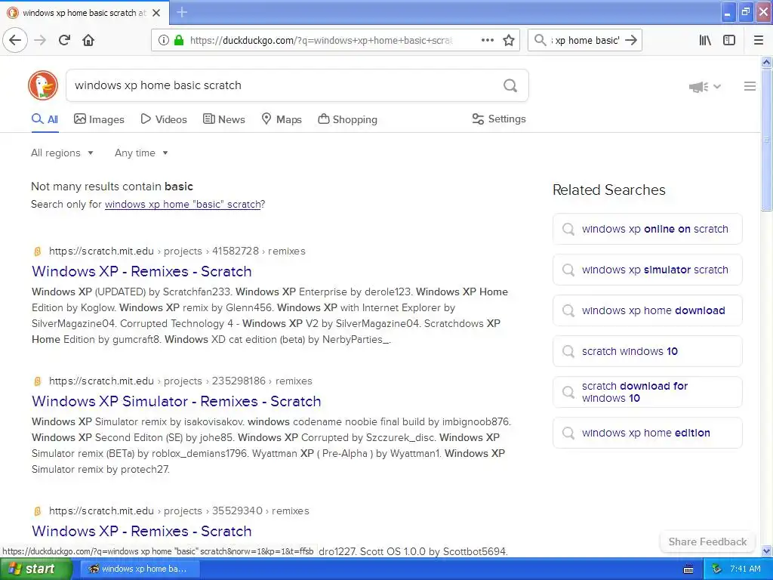
Task: Click the browser address bar URL
Action: coord(321,41)
